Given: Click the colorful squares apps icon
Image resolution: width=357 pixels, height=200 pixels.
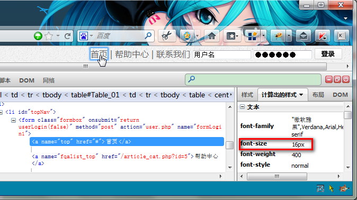Looking at the screenshot, I should point(252,36).
